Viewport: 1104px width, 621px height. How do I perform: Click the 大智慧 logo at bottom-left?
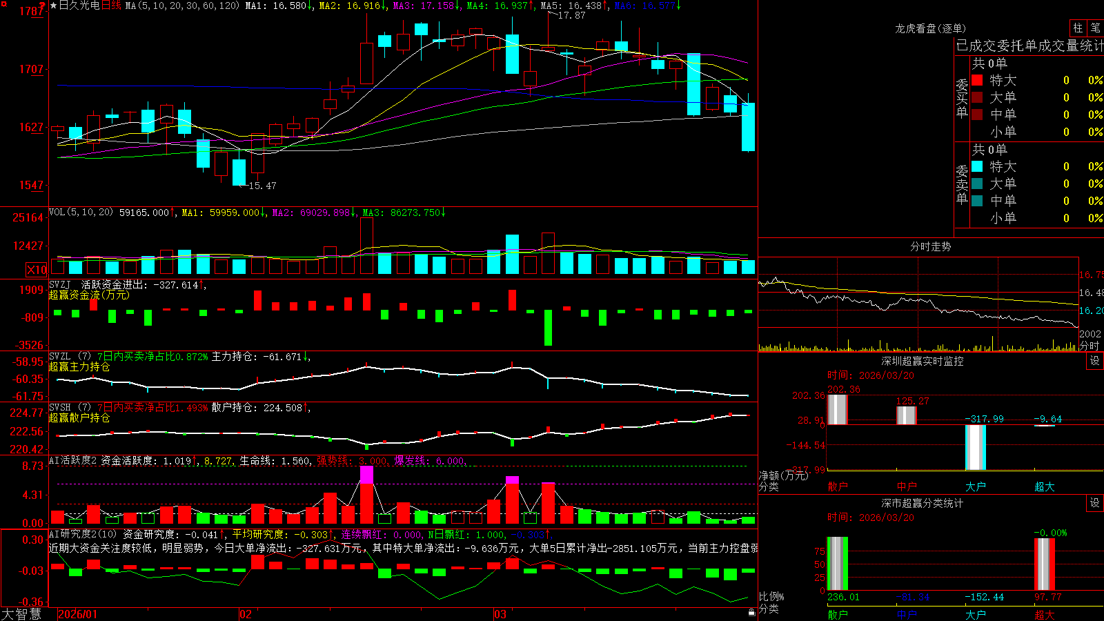click(21, 614)
